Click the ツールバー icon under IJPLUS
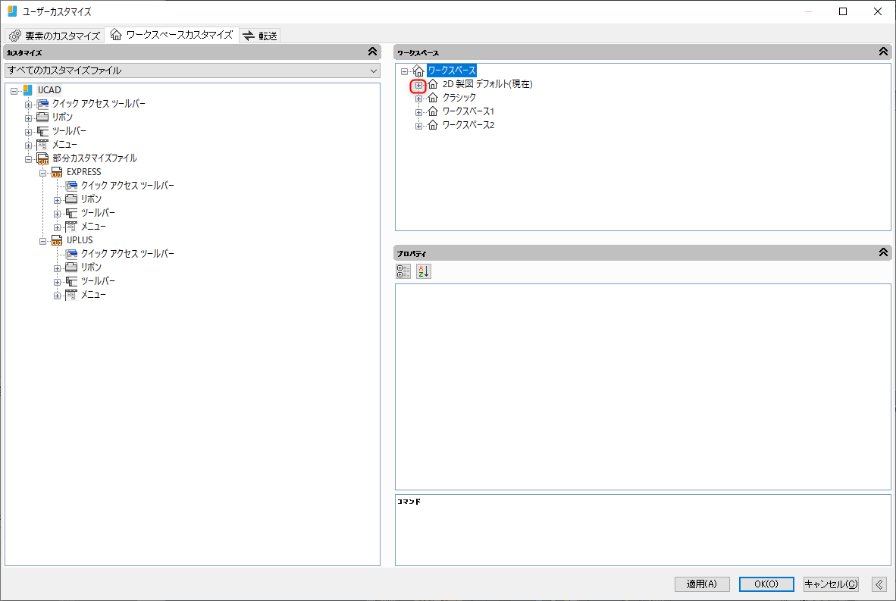This screenshot has height=601, width=896. pyautogui.click(x=70, y=281)
